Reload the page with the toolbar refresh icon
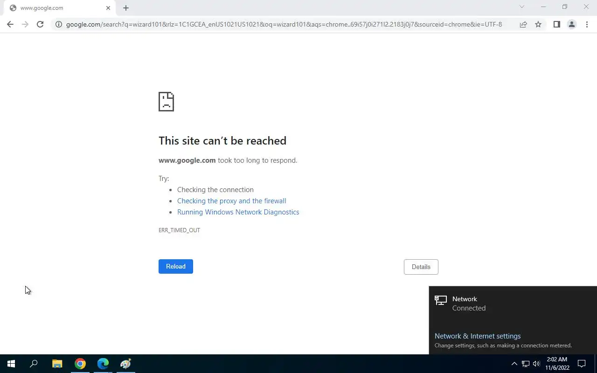The width and height of the screenshot is (597, 373). click(40, 24)
